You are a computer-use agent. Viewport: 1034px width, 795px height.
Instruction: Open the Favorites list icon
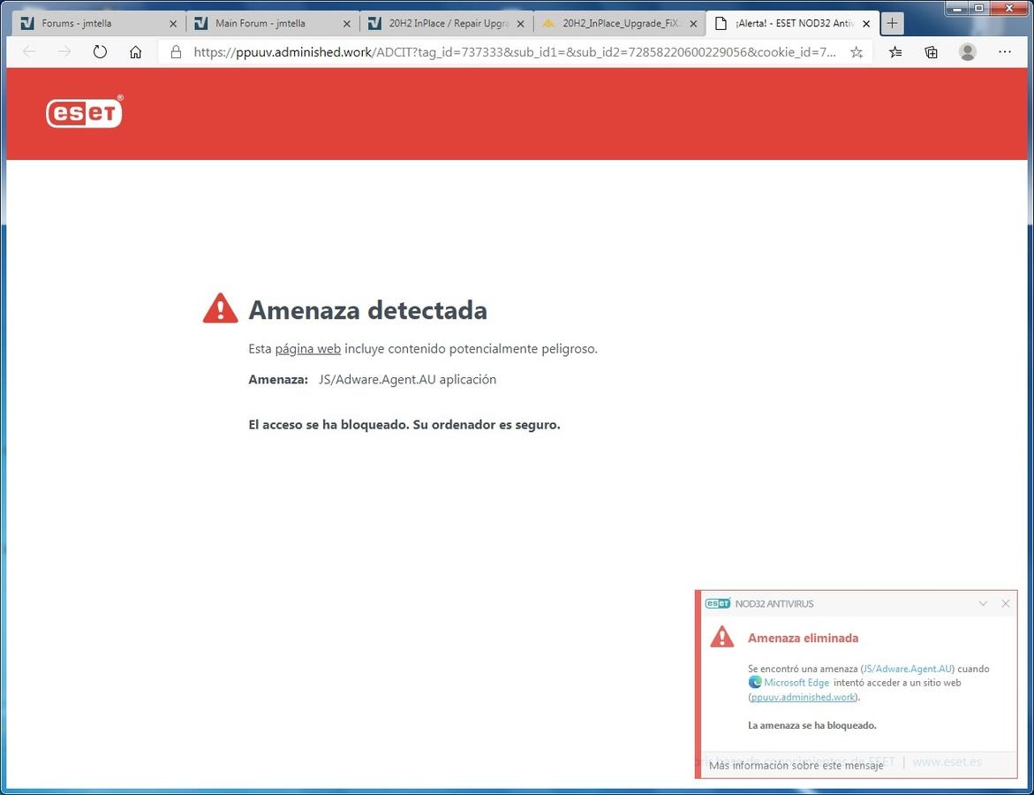pos(894,51)
